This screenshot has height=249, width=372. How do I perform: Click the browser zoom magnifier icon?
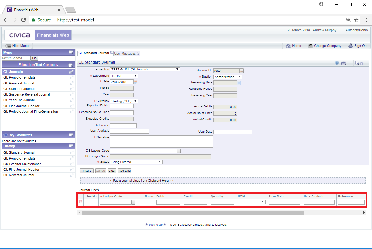click(348, 20)
